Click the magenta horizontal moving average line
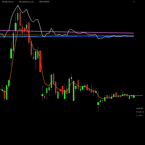 click(x=67, y=32)
